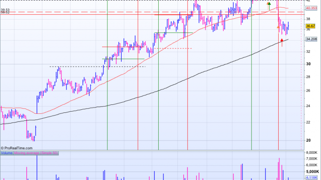Select the gray dotted horizontal line near 30
Image resolution: width=321 pixels, height=180 pixels.
98,67
